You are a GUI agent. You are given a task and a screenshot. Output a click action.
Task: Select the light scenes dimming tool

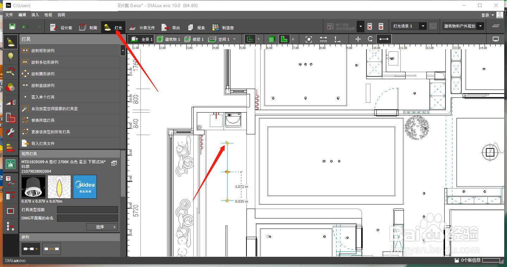pyautogui.click(x=11, y=102)
